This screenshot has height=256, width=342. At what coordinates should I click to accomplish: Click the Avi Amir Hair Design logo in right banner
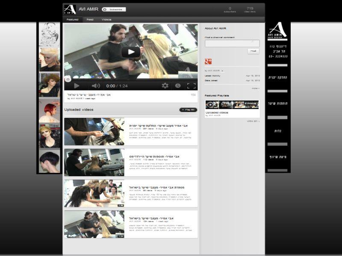click(277, 31)
